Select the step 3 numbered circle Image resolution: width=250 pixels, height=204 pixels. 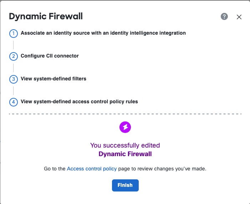[13, 79]
